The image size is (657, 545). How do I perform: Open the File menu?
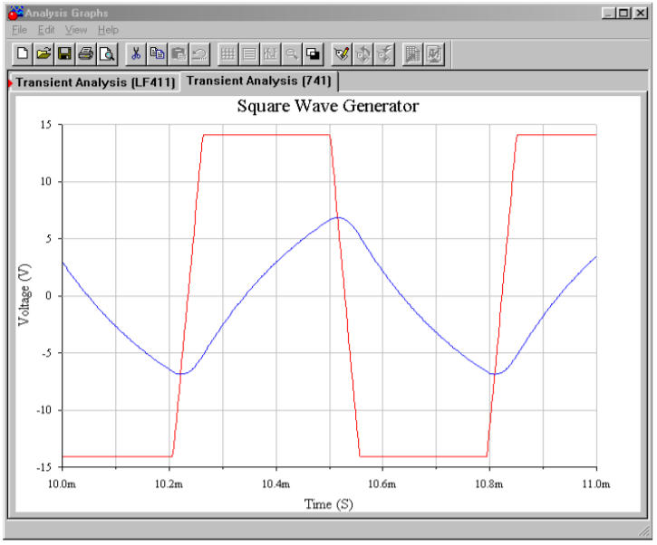pos(19,30)
